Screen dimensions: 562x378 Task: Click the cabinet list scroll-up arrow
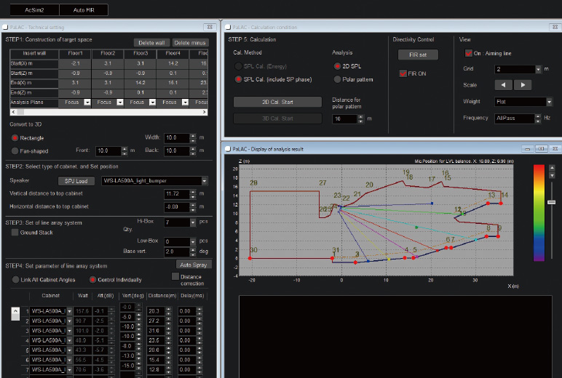(15, 313)
